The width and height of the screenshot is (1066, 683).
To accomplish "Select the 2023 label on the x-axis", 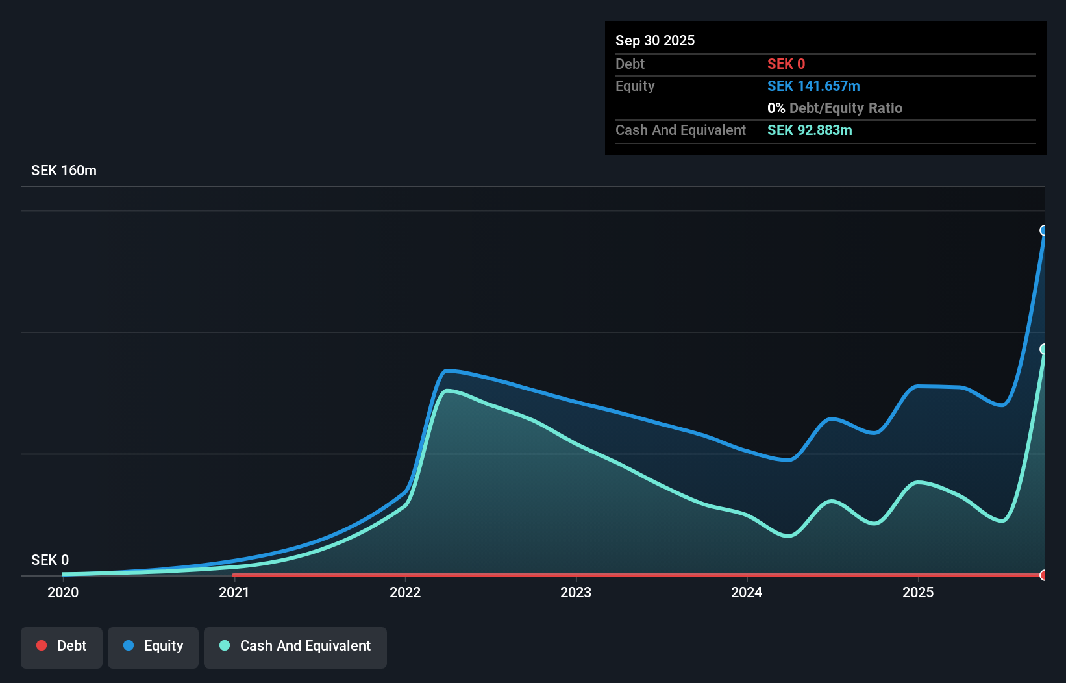I will pos(576,592).
